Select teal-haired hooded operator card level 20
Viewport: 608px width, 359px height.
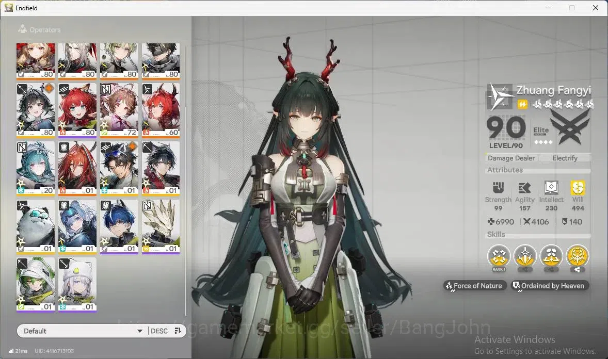35,168
